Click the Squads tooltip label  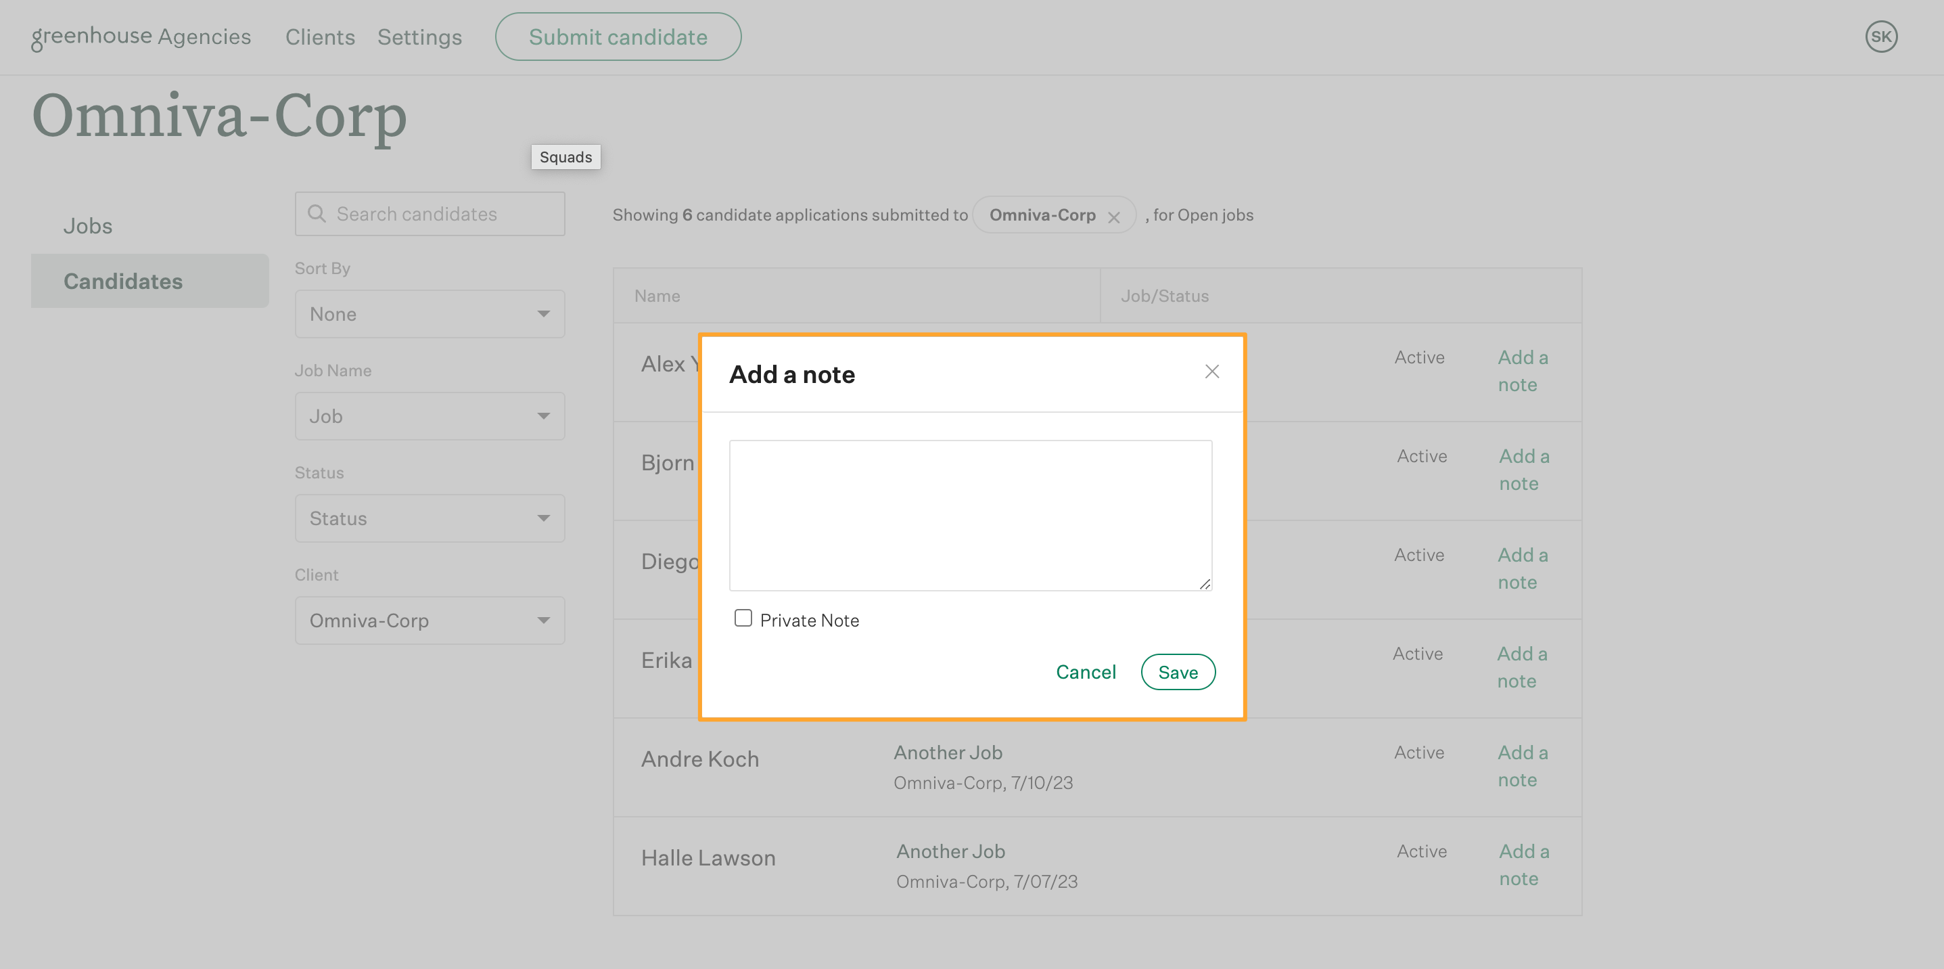click(x=565, y=157)
